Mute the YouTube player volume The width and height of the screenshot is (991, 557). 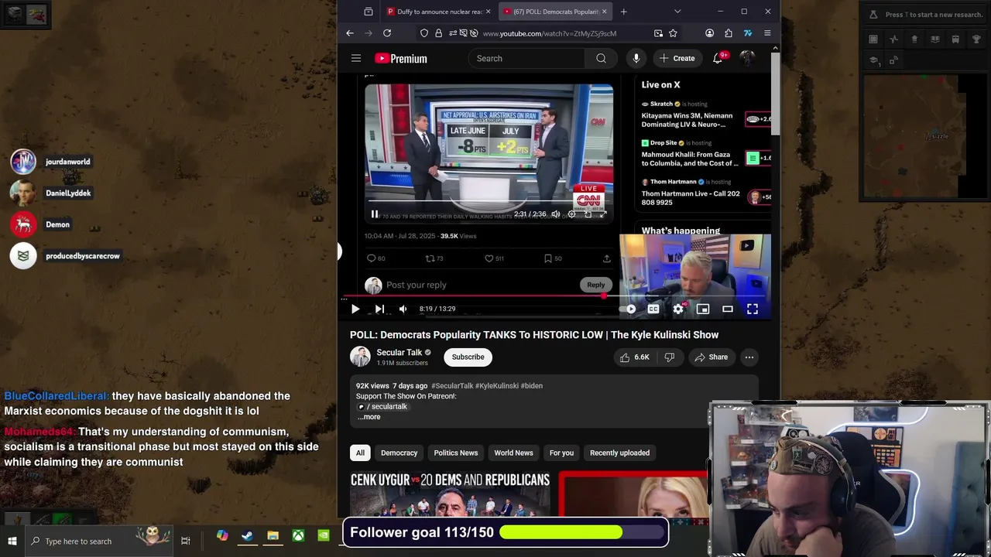point(403,309)
